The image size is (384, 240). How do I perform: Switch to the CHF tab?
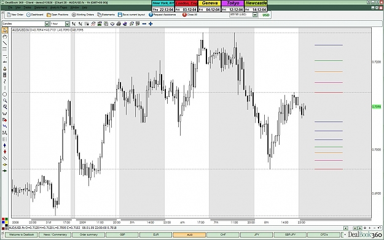tap(223, 234)
